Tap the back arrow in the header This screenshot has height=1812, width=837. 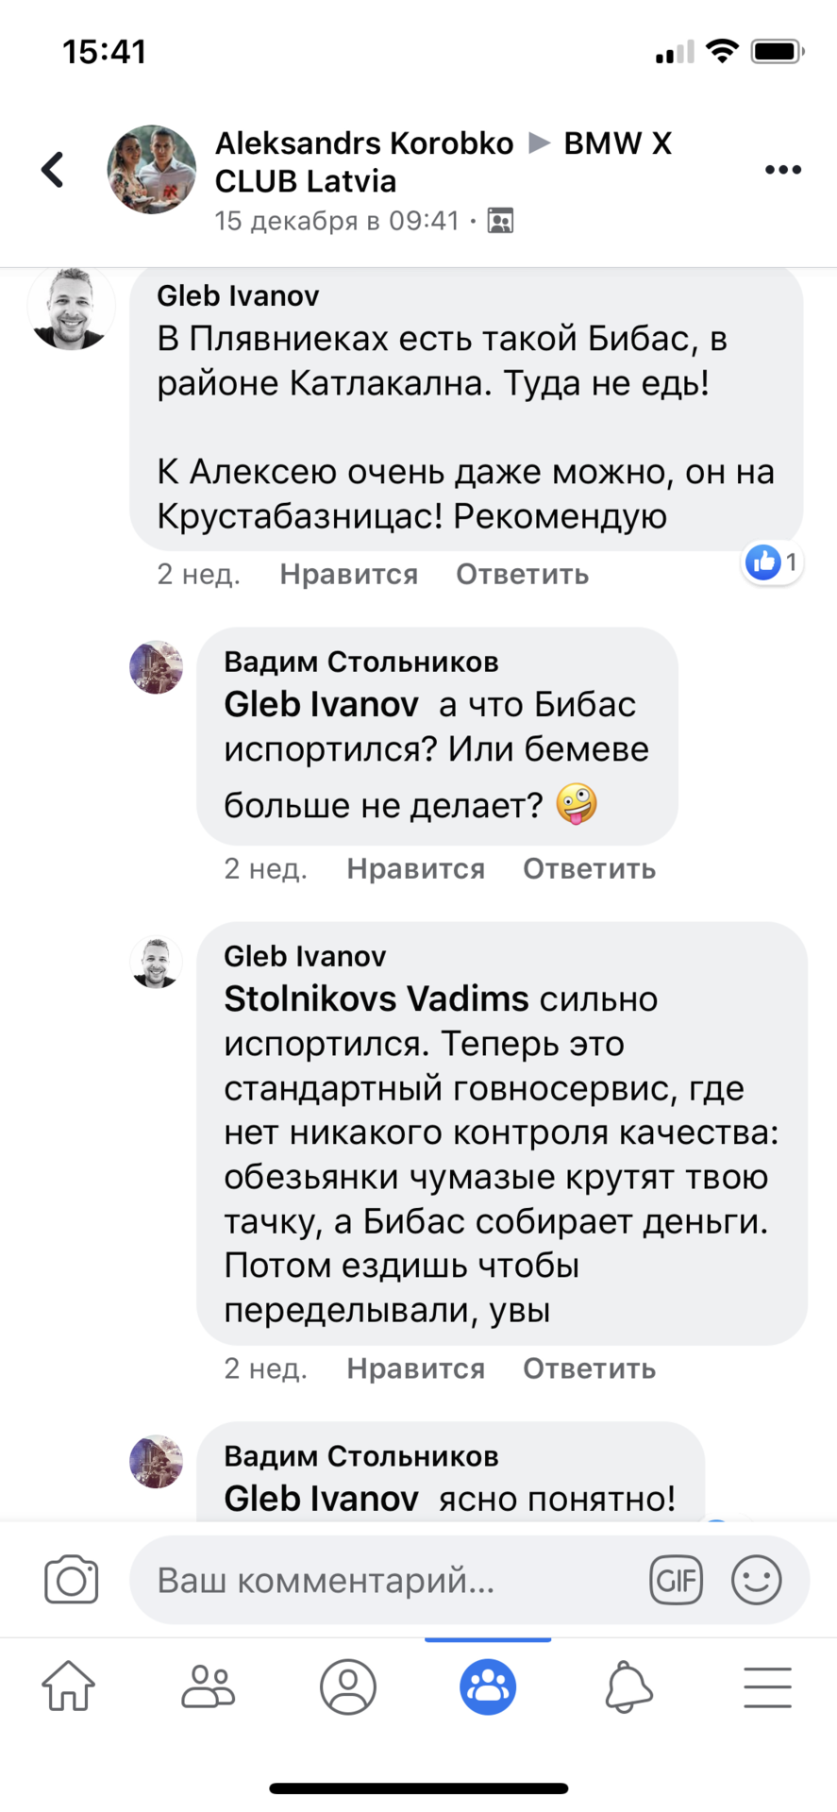click(54, 170)
